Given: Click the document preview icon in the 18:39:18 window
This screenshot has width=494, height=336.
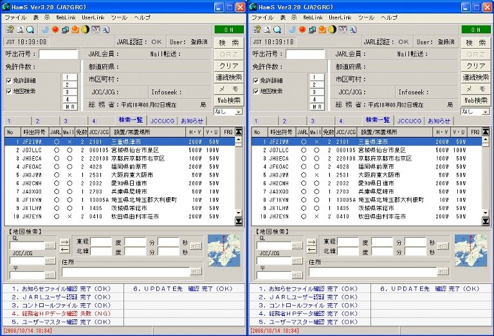Looking at the screenshot, I should pyautogui.click(x=267, y=30).
